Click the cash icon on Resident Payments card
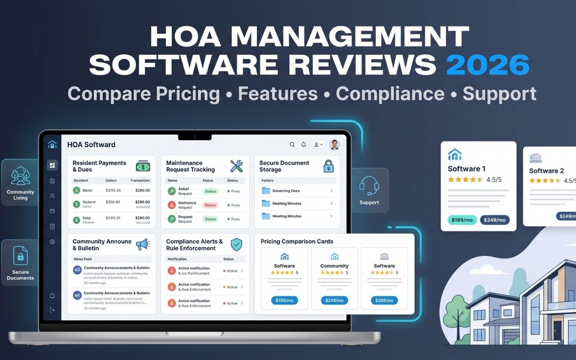 point(143,166)
